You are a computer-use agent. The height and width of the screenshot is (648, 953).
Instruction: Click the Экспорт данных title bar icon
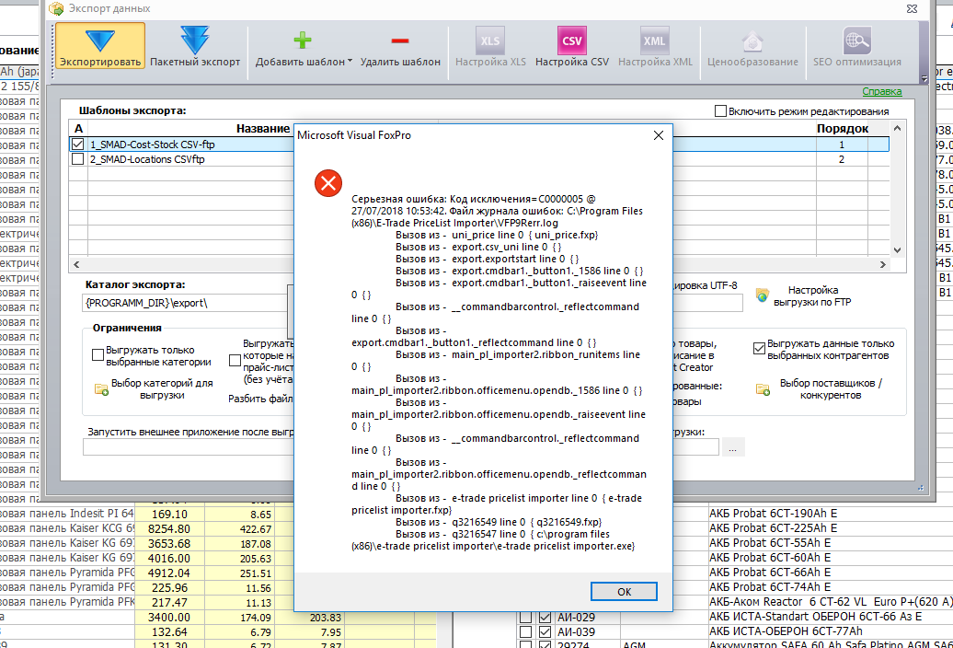point(56,8)
